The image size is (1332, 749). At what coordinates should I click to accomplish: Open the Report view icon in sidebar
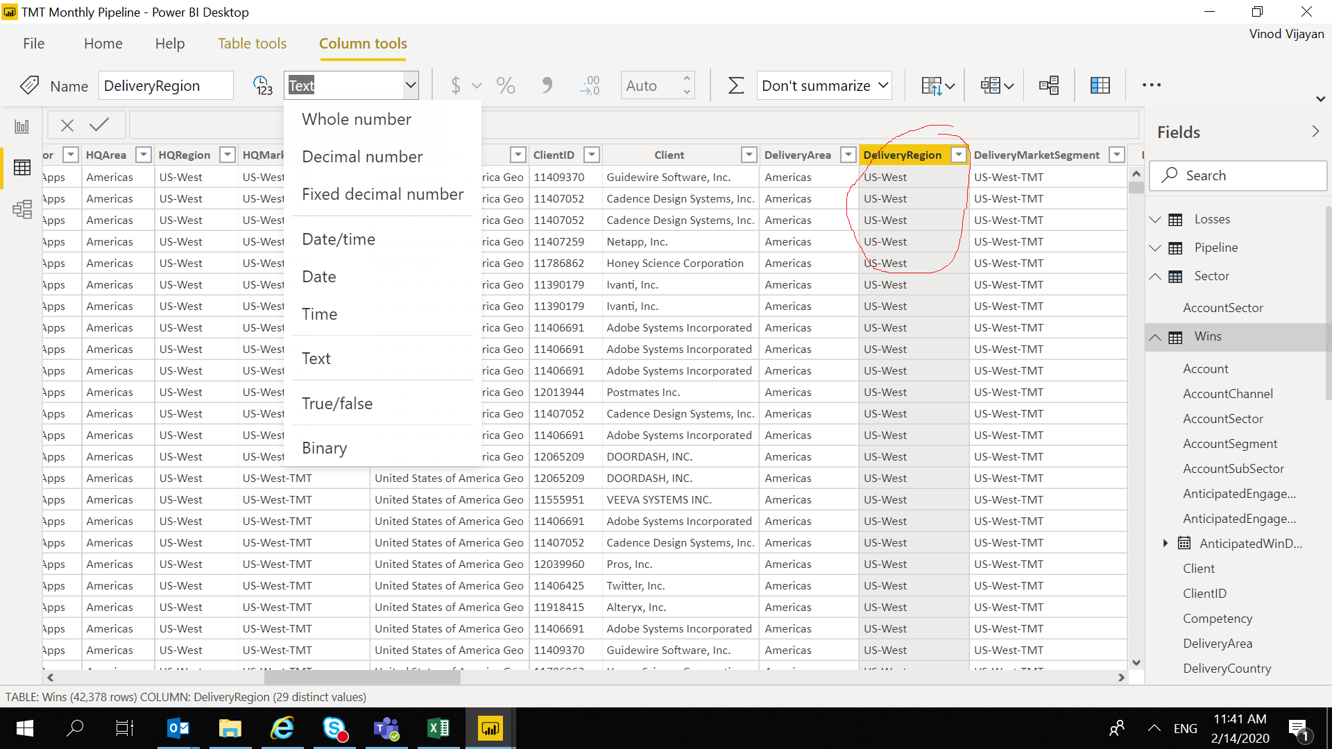tap(22, 126)
